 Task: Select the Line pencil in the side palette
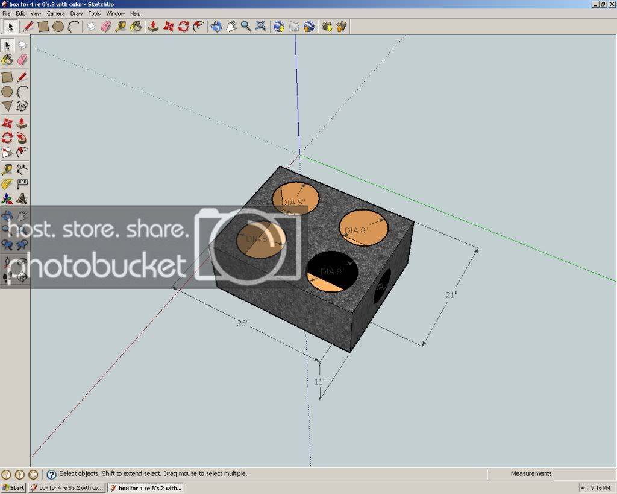click(22, 77)
